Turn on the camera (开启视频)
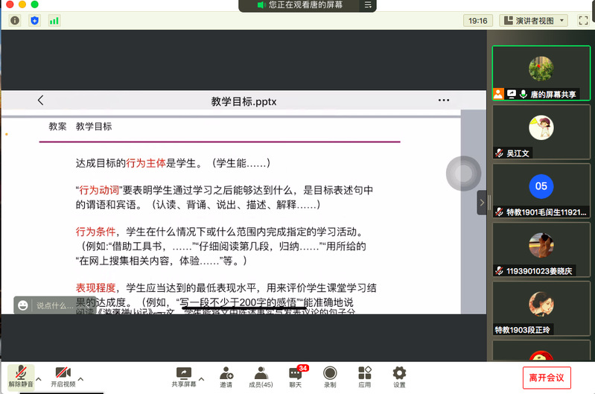Viewport: 595px width, 394px height. click(x=63, y=375)
